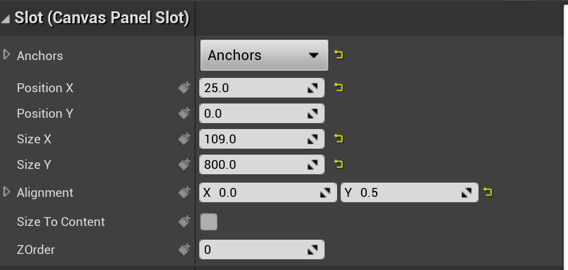
Task: Click the ZOrder value field
Action: (254, 250)
